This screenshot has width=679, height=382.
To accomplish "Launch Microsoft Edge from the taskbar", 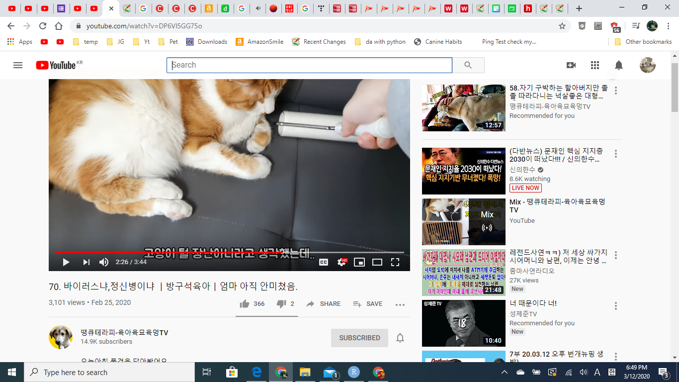I will pyautogui.click(x=256, y=372).
